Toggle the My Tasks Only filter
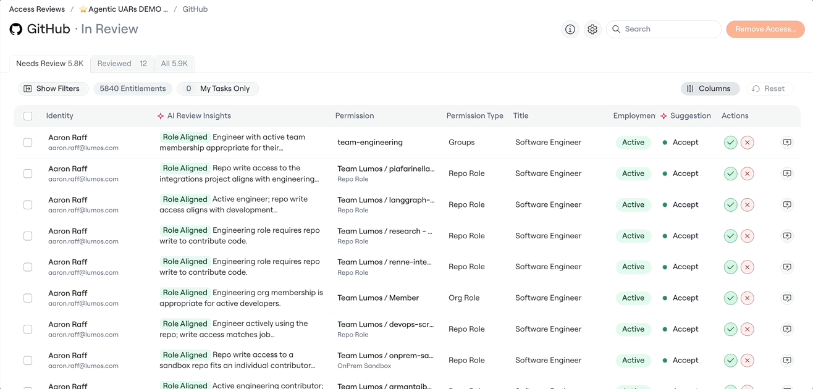Viewport: 813px width, 389px height. pos(217,89)
